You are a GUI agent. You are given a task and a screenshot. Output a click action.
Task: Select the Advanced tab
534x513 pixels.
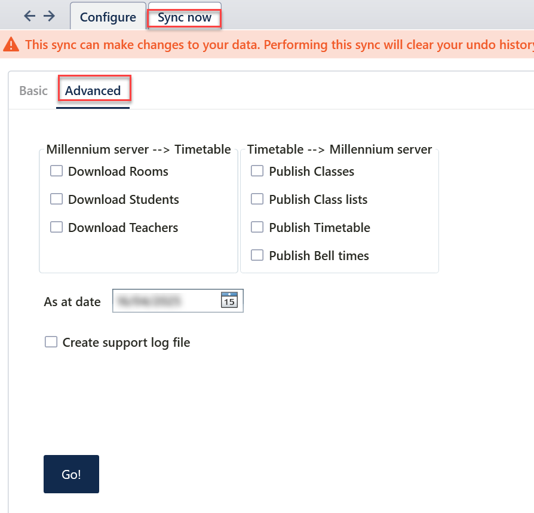(x=93, y=91)
